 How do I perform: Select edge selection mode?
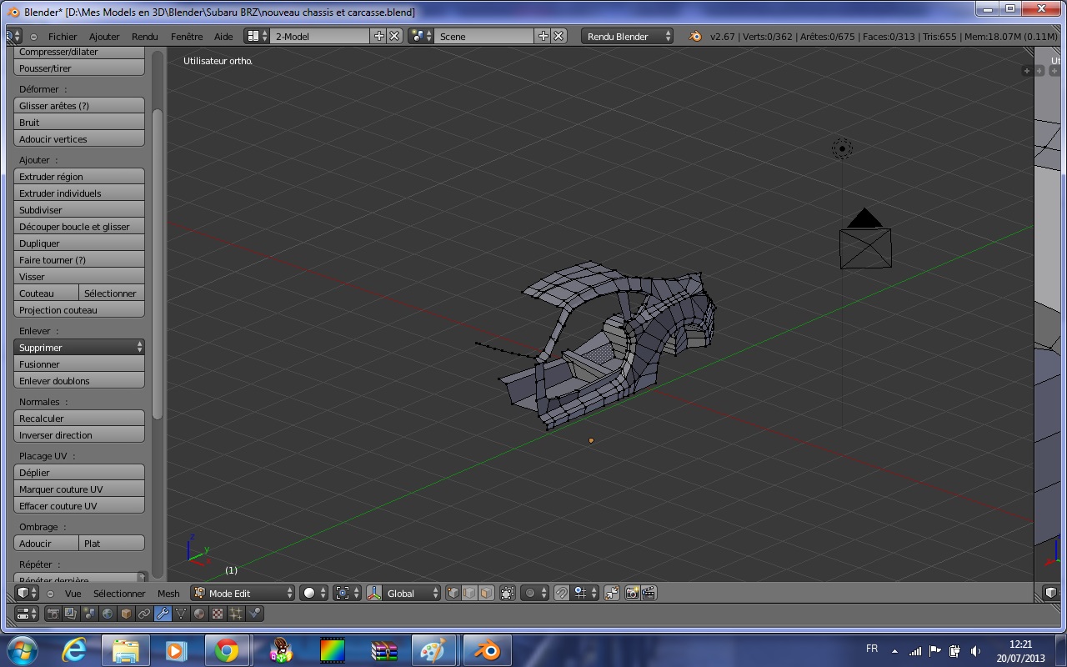[469, 593]
